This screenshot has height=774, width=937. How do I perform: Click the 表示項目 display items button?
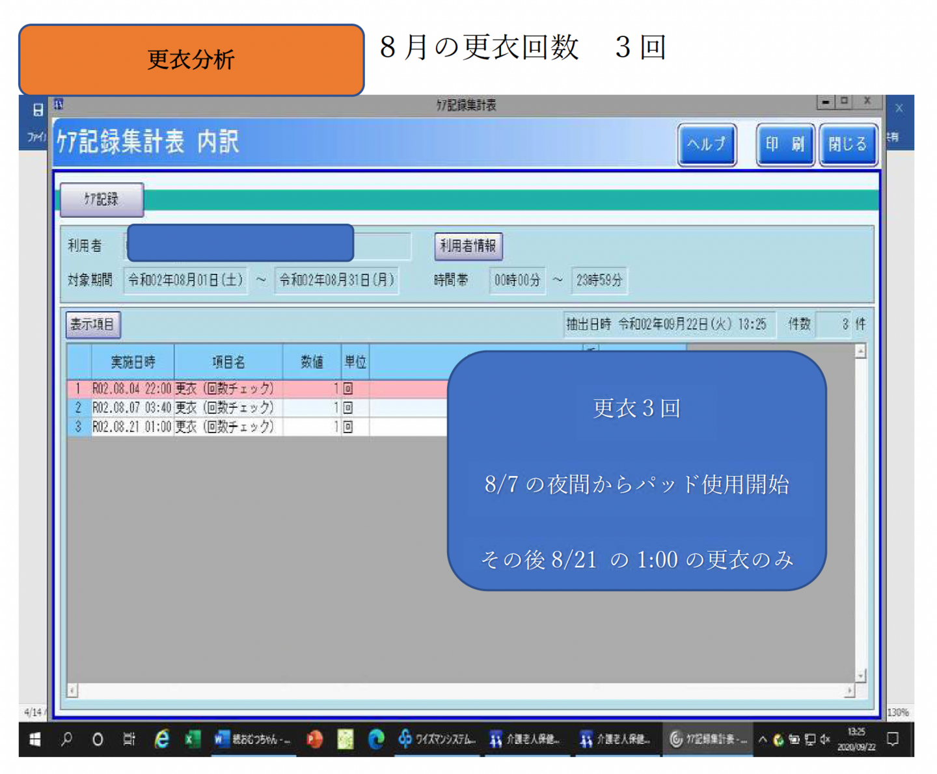pos(93,325)
